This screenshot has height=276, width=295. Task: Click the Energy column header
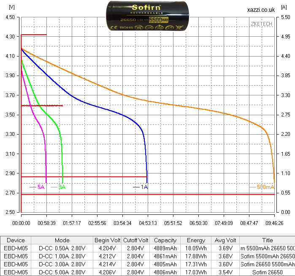196,240
